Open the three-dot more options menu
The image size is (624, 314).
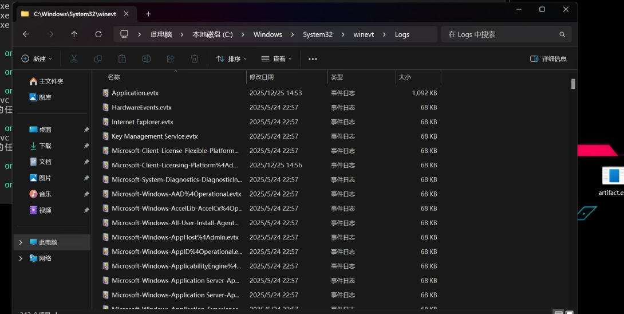pos(313,59)
